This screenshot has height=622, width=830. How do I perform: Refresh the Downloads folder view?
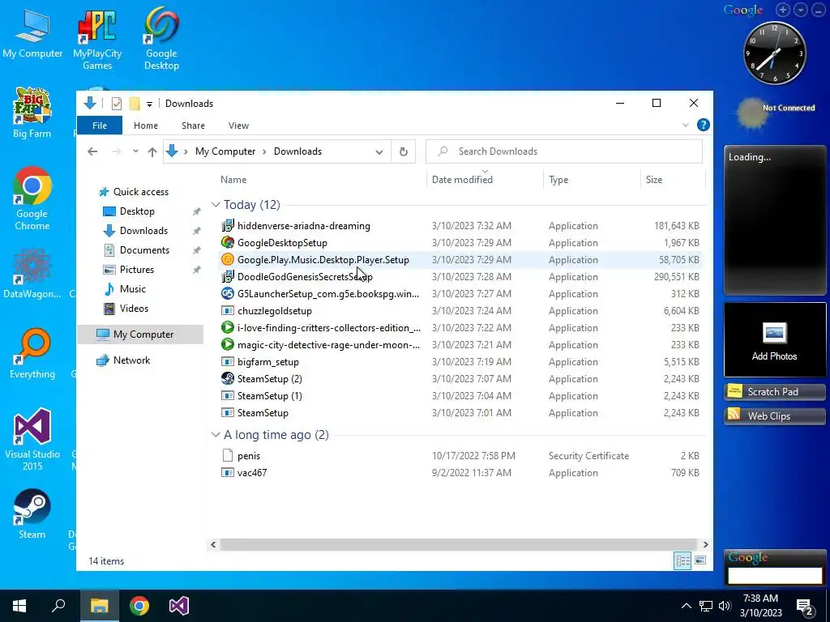click(404, 151)
